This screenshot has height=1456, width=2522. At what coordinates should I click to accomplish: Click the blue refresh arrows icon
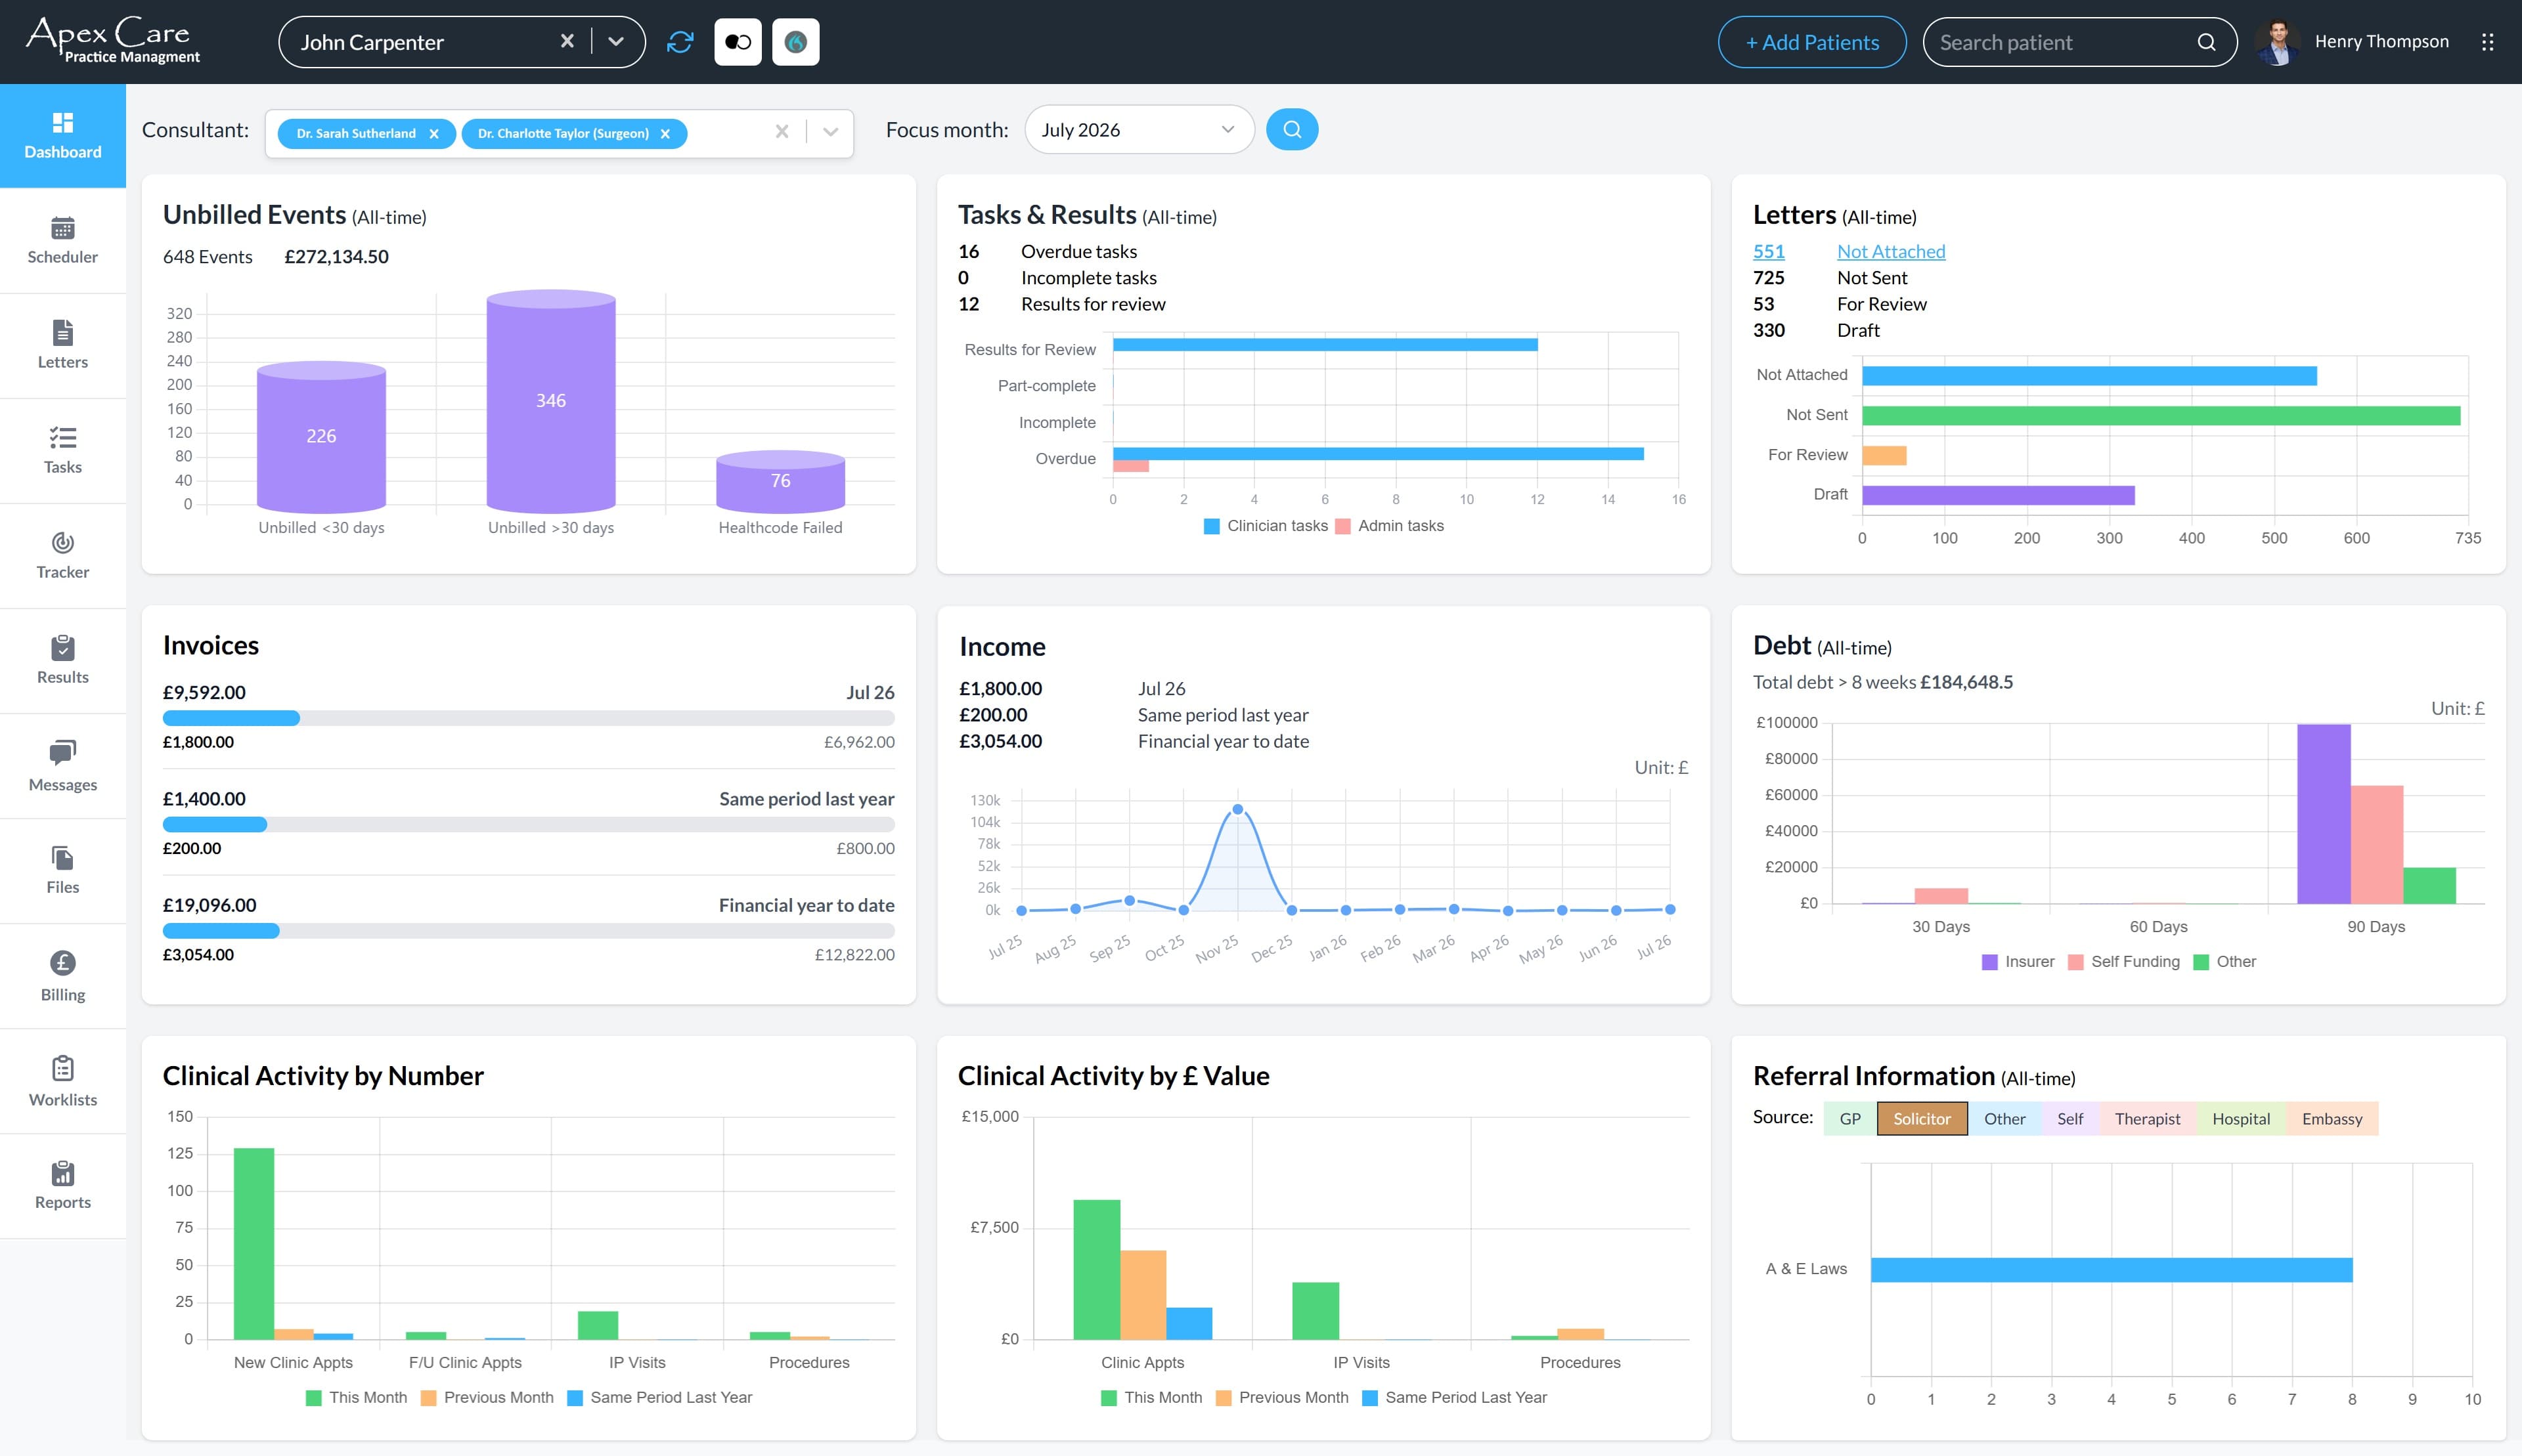(x=680, y=42)
